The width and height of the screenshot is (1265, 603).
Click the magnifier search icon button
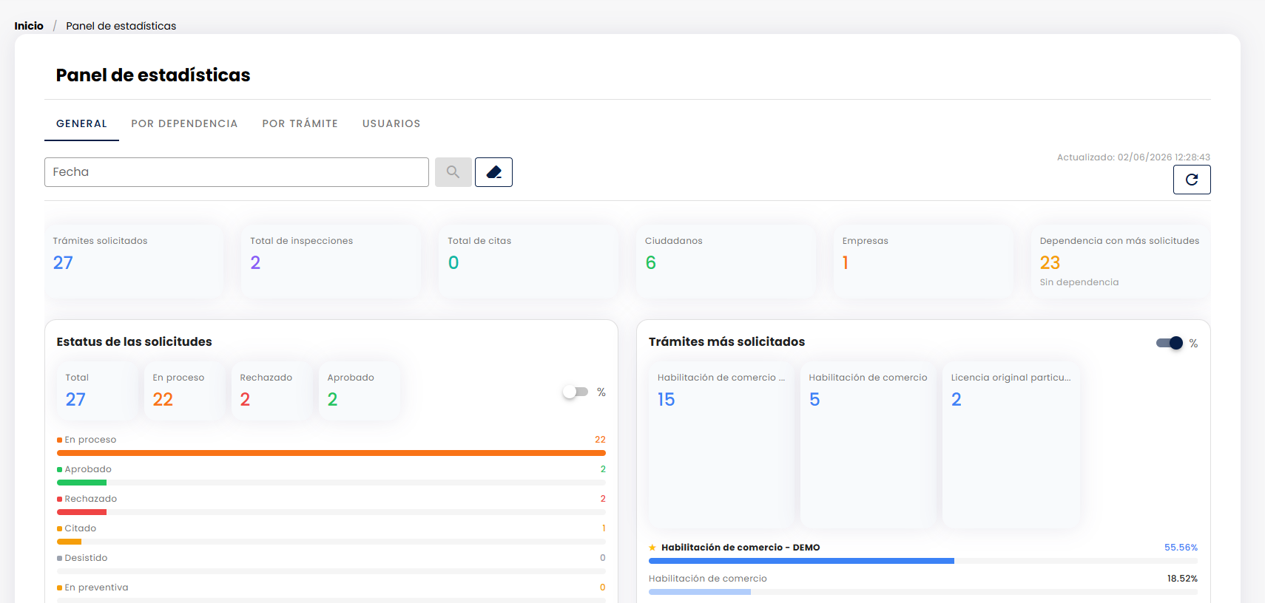click(453, 172)
